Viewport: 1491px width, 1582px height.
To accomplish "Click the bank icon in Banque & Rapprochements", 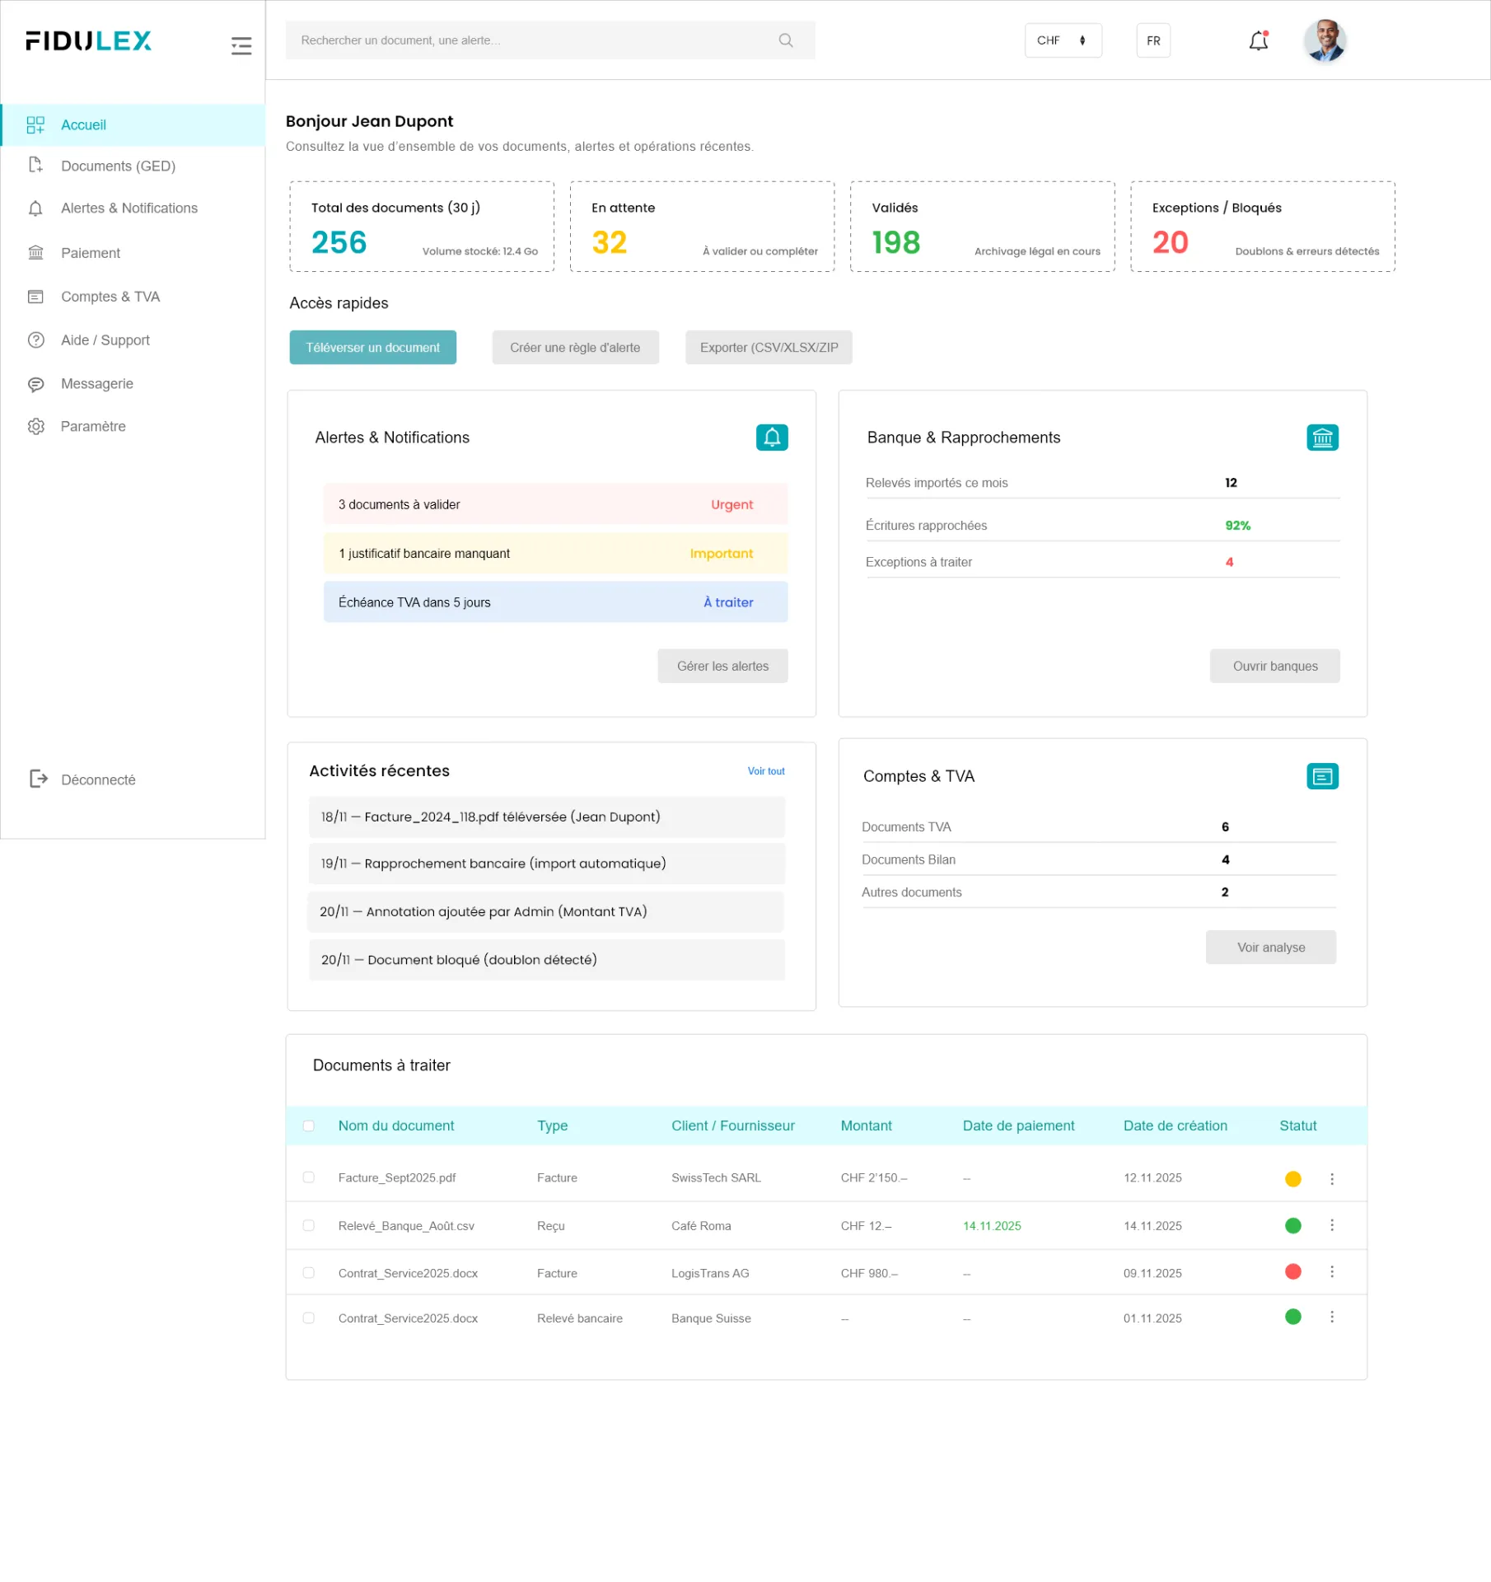I will pos(1321,438).
